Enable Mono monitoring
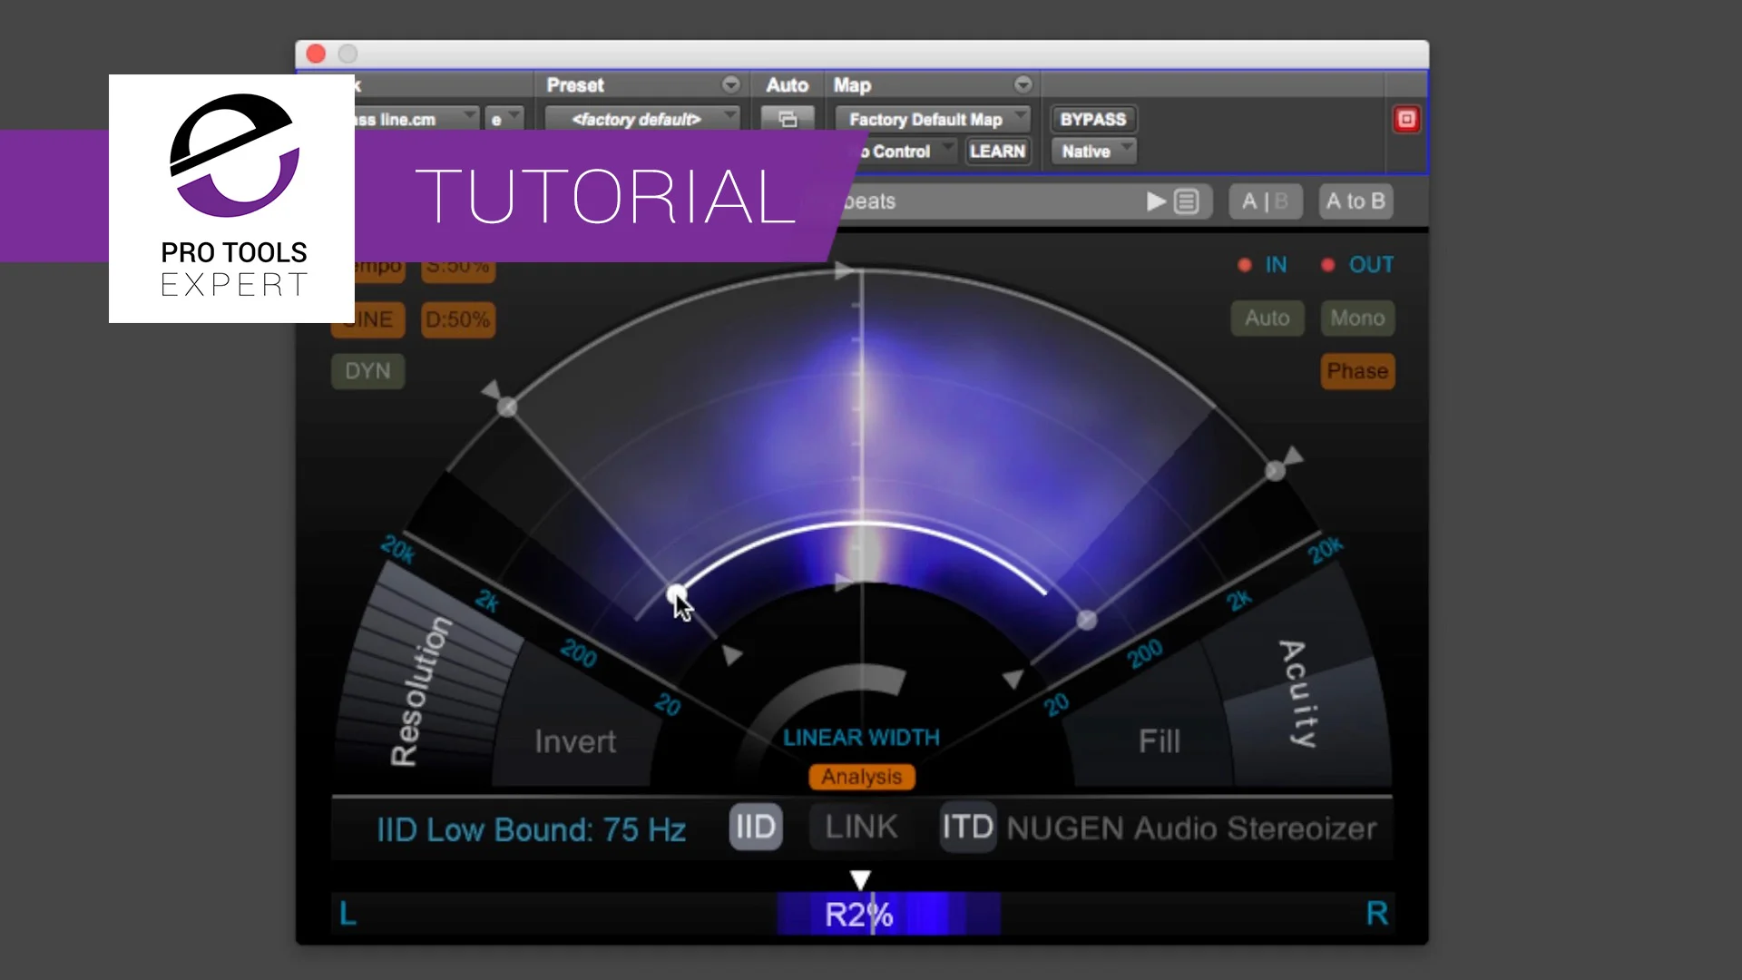 [1357, 318]
